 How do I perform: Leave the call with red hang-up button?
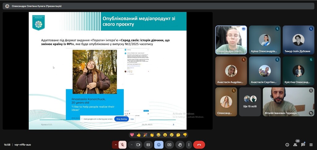point(199,144)
